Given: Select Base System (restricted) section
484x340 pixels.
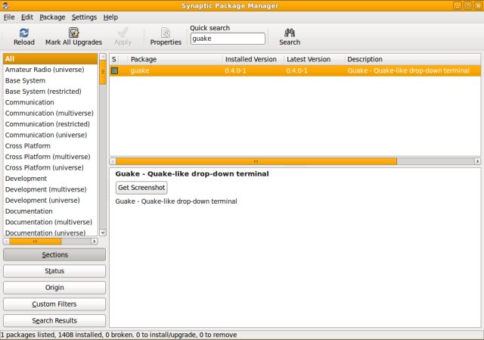Looking at the screenshot, I should tap(51, 92).
